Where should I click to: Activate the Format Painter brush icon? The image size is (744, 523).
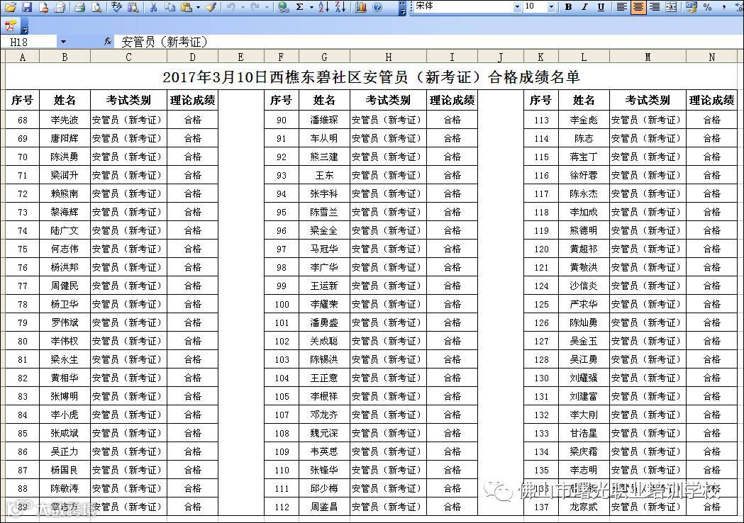pyautogui.click(x=211, y=6)
